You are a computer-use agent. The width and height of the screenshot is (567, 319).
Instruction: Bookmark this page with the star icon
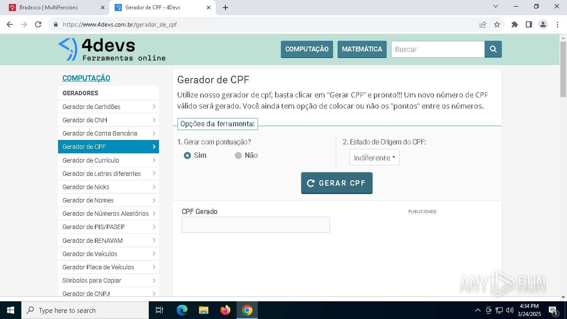497,24
